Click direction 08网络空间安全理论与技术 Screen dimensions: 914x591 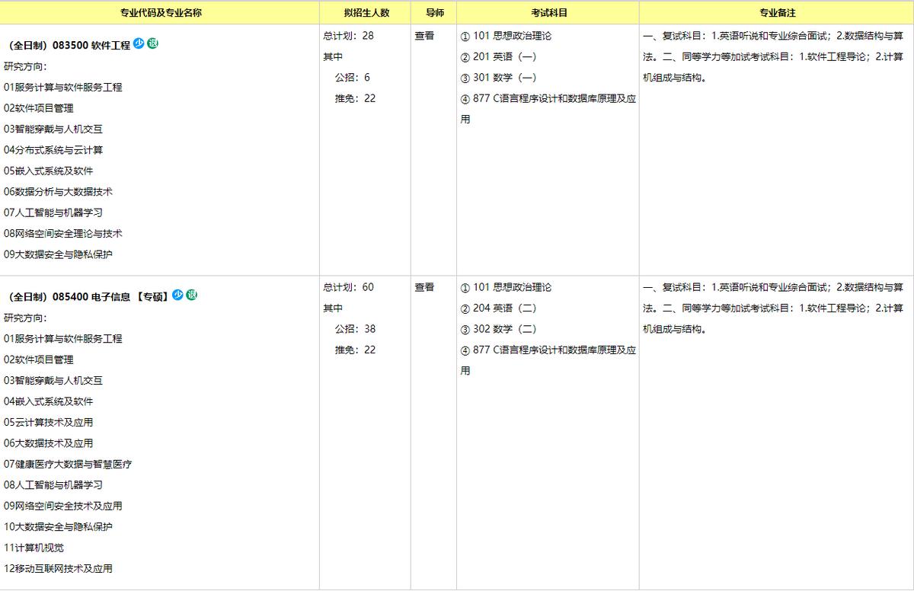[x=62, y=233]
